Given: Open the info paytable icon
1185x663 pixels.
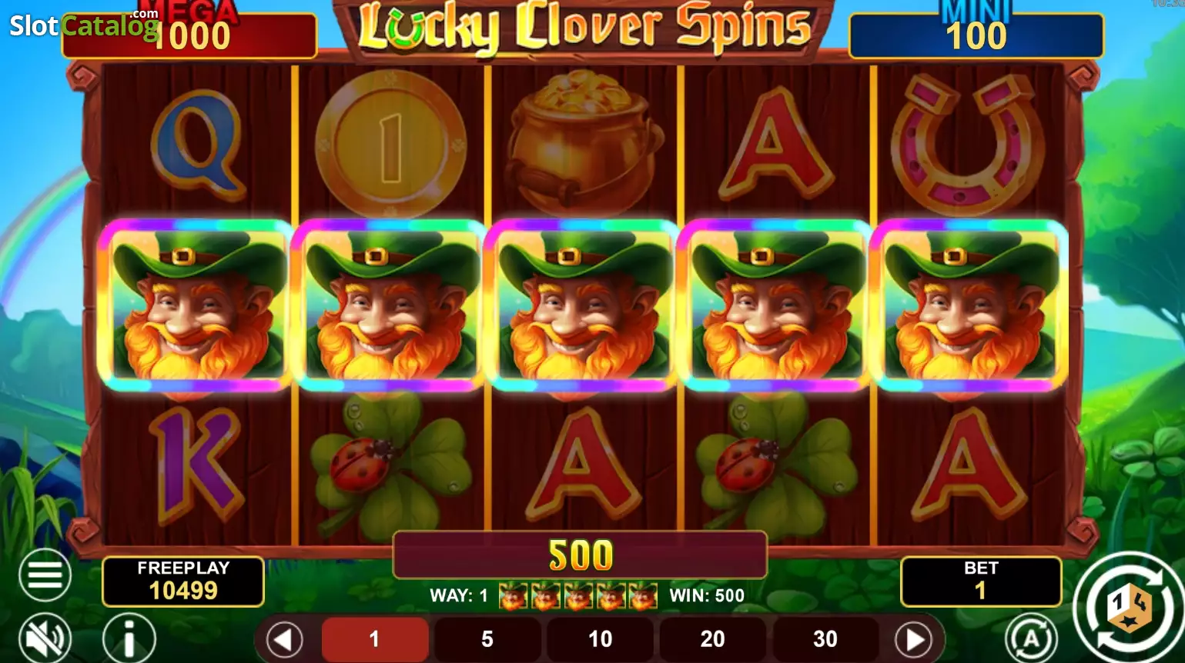Looking at the screenshot, I should (129, 638).
